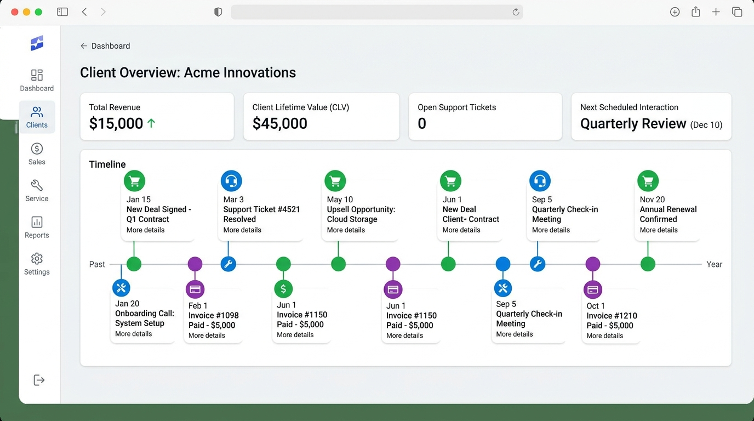Open More details for Support Ticket #4521

coord(242,230)
